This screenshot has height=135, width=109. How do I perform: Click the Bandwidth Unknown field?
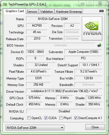coord(89,85)
